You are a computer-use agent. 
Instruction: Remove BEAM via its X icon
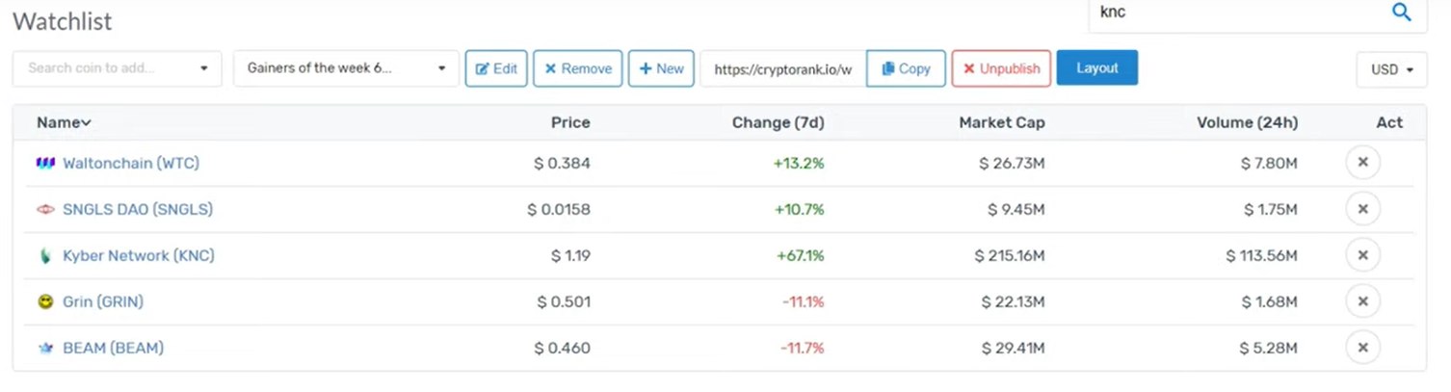pos(1362,348)
